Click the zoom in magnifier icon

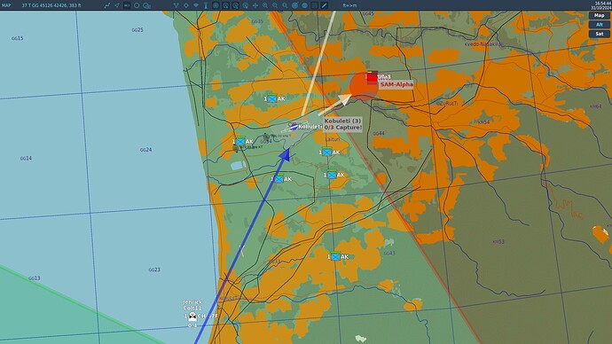pos(265,5)
